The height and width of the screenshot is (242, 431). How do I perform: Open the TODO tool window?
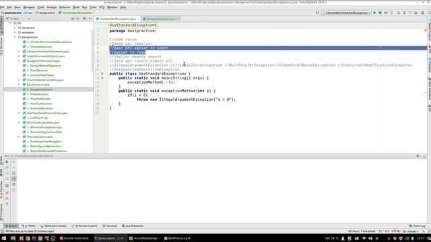click(28, 226)
